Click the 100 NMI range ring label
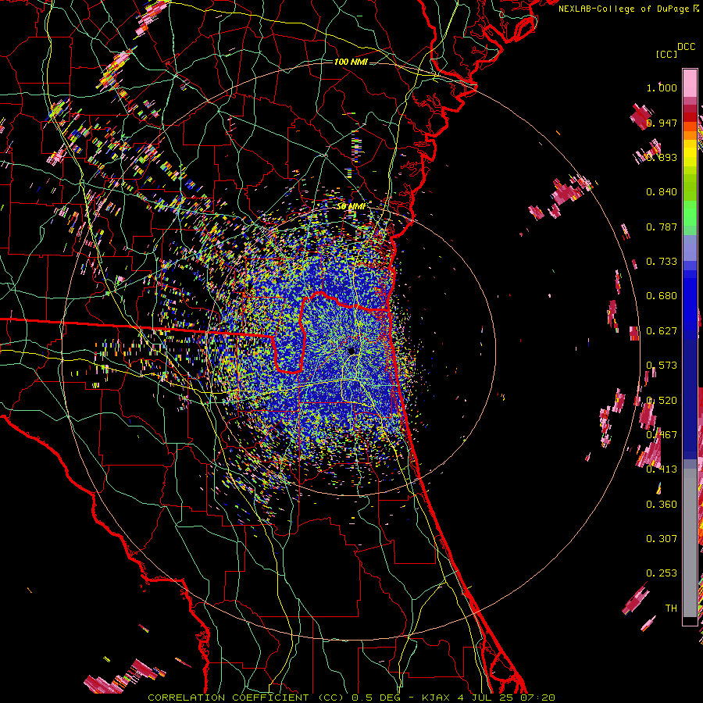703x703 pixels. (x=351, y=62)
